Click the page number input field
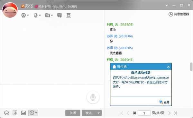This screenshot has height=118, width=193. pyautogui.click(x=144, y=113)
